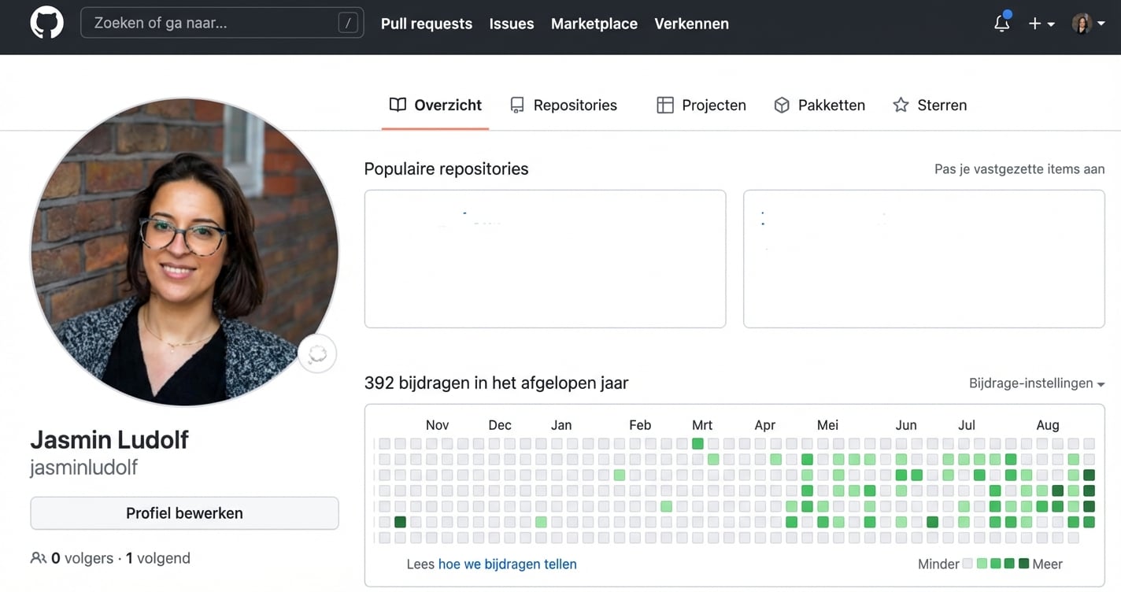Viewport: 1121px width, 592px height.
Task: Open the notifications bell
Action: [1001, 24]
